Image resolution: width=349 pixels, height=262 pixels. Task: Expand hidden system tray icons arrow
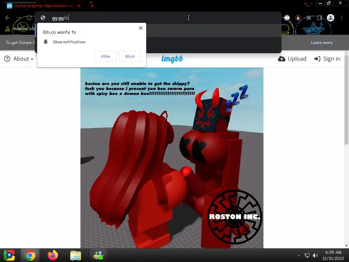pos(299,256)
